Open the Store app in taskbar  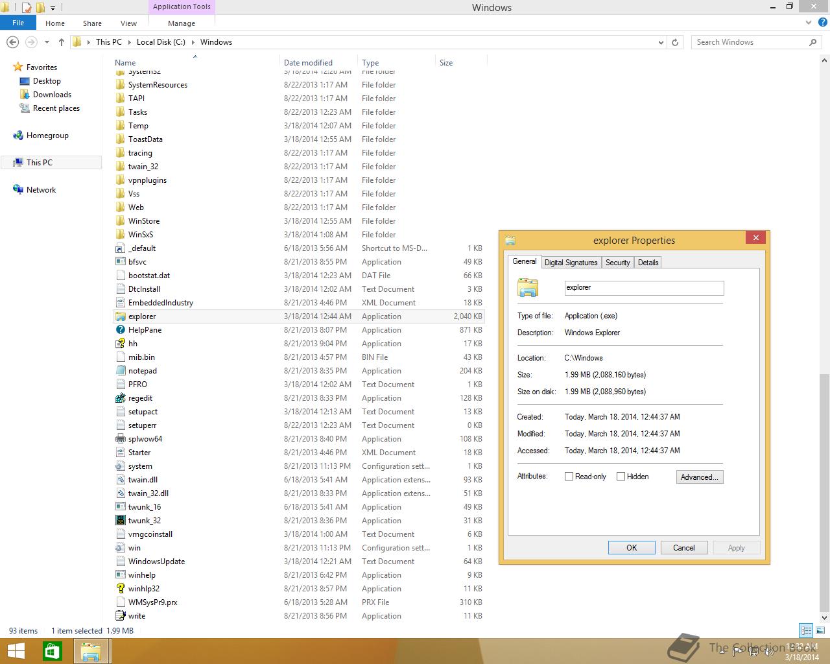click(52, 651)
